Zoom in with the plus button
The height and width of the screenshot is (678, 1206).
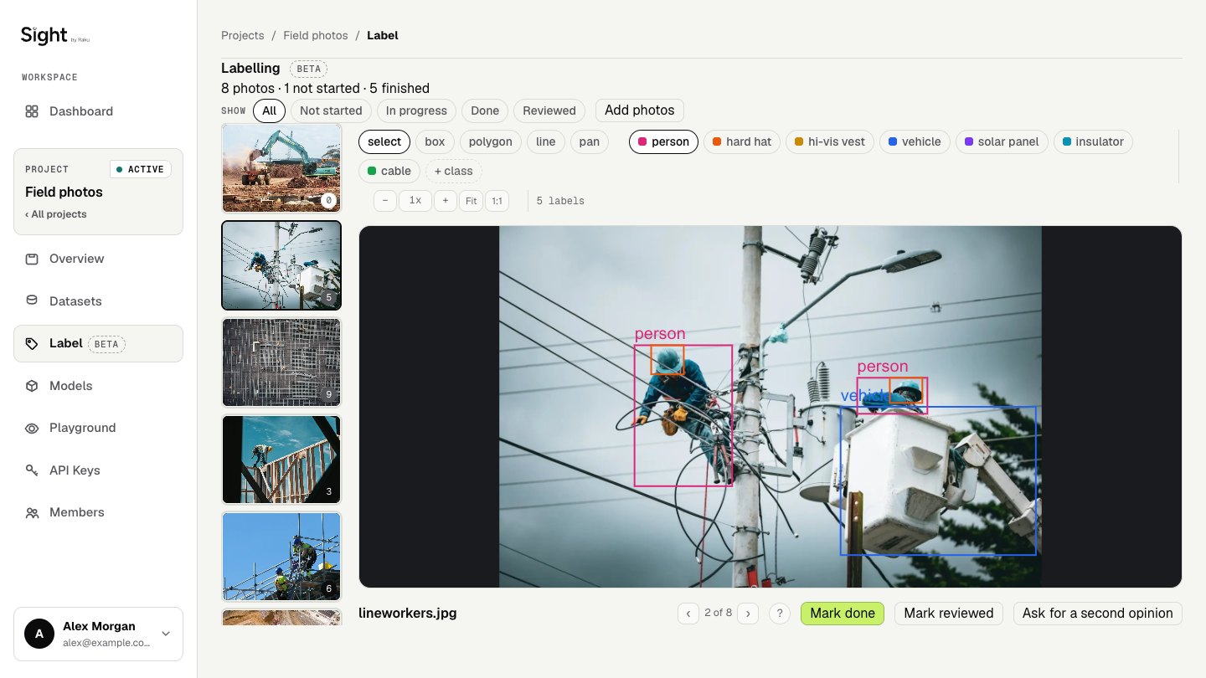point(446,201)
